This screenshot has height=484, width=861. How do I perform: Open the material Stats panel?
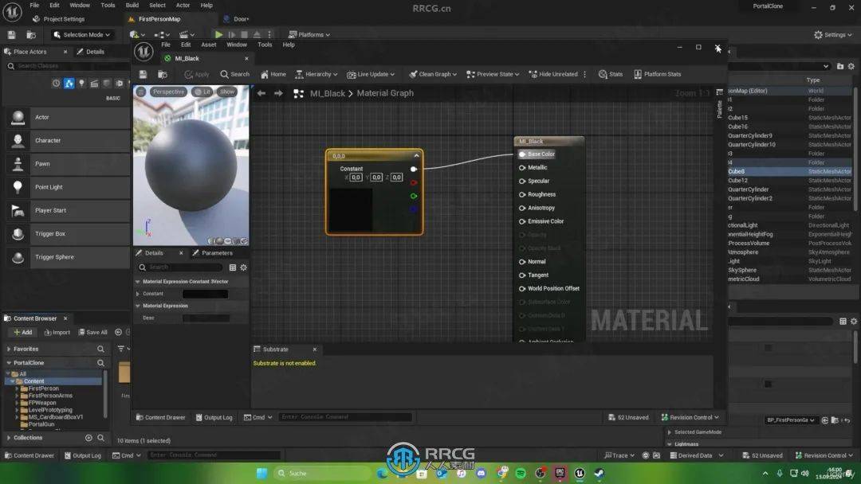click(x=612, y=74)
